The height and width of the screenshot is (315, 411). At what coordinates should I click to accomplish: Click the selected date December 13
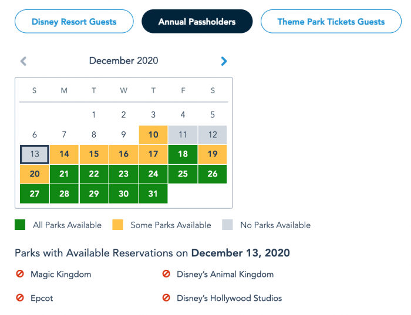pyautogui.click(x=35, y=154)
